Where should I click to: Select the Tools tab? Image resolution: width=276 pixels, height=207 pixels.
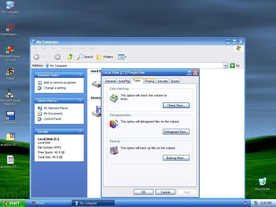137,81
